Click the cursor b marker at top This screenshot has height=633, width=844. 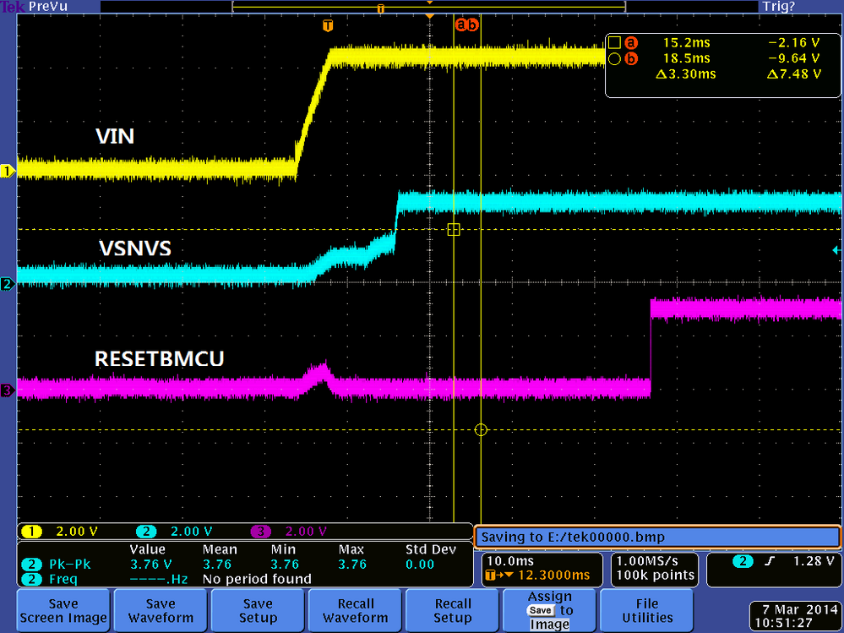click(471, 26)
